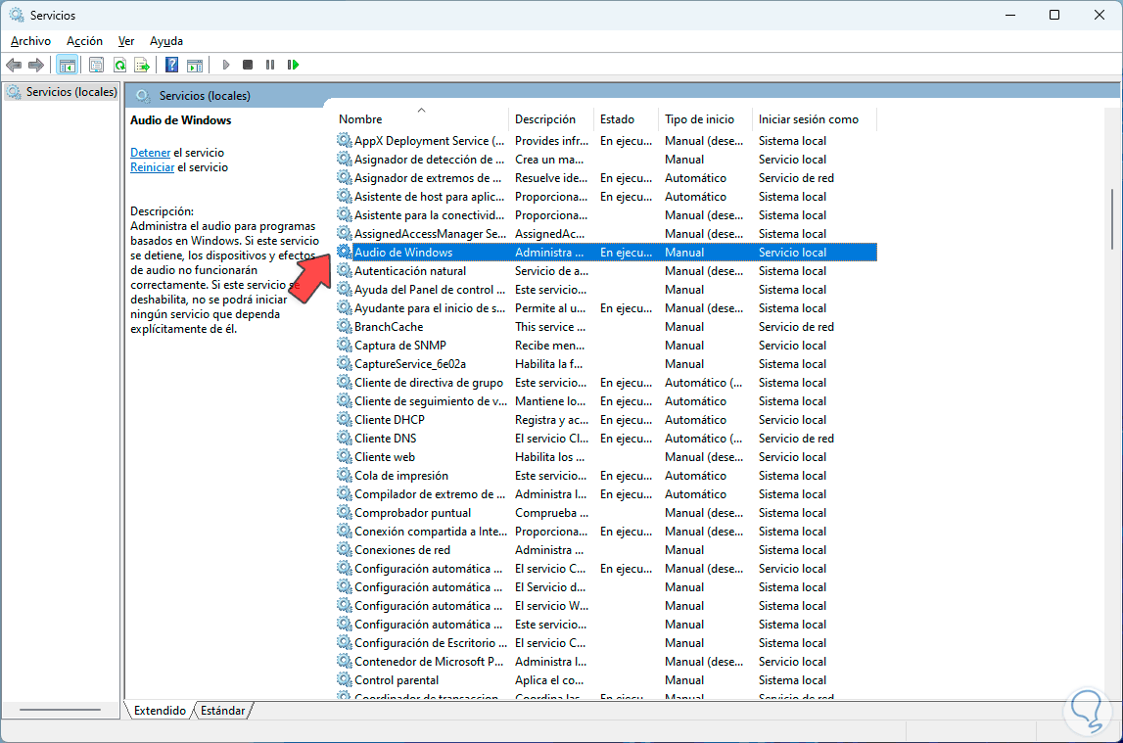Open the Properties toolbar icon
The width and height of the screenshot is (1123, 743).
(x=96, y=66)
